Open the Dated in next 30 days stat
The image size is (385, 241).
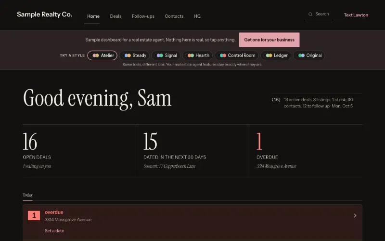192,151
